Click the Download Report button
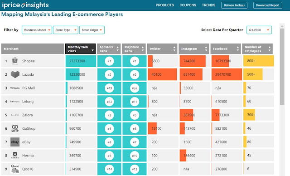The height and width of the screenshot is (176, 290). coord(267,5)
